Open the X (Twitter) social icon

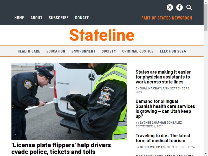(170, 8)
